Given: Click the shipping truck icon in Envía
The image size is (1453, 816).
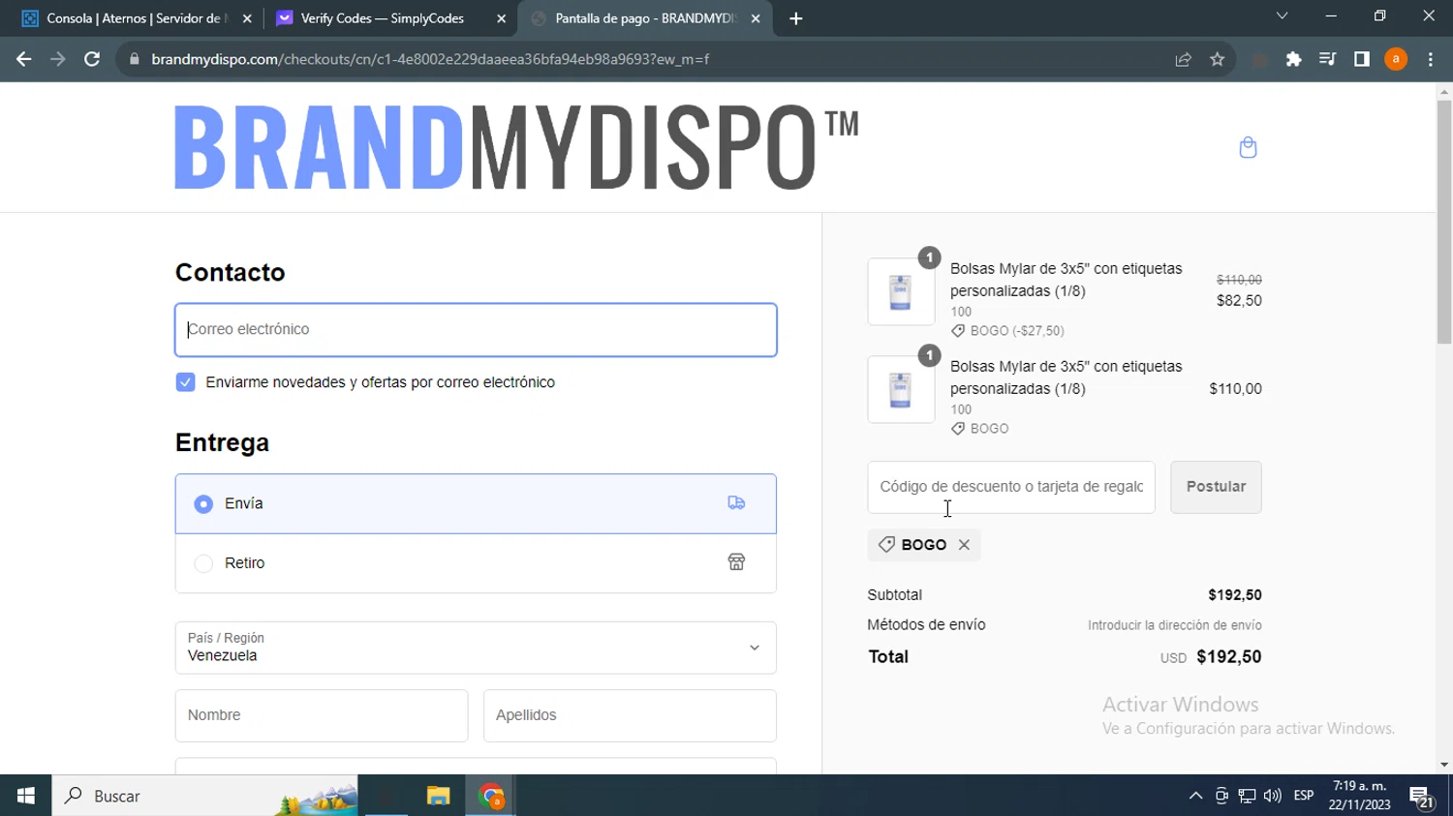Looking at the screenshot, I should click(x=736, y=503).
